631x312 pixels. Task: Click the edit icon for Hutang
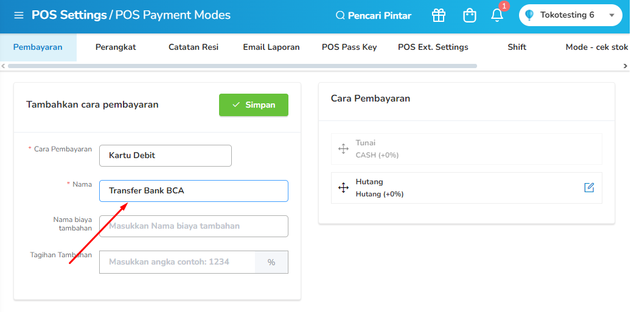tap(589, 187)
